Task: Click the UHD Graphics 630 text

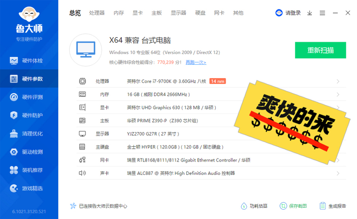Action: coord(172,108)
